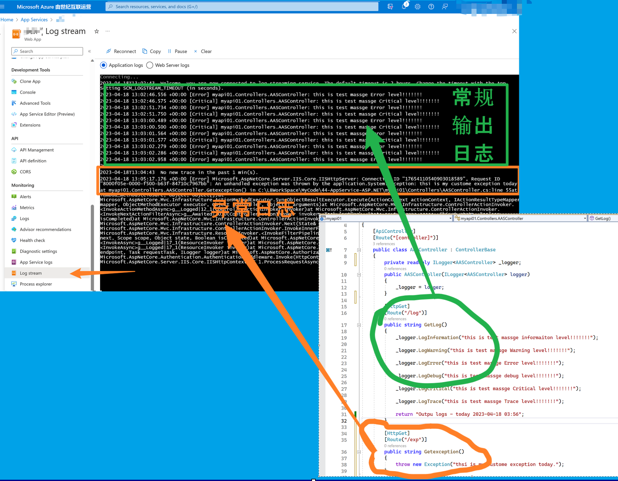
Task: Clear the log stream output
Action: [203, 51]
